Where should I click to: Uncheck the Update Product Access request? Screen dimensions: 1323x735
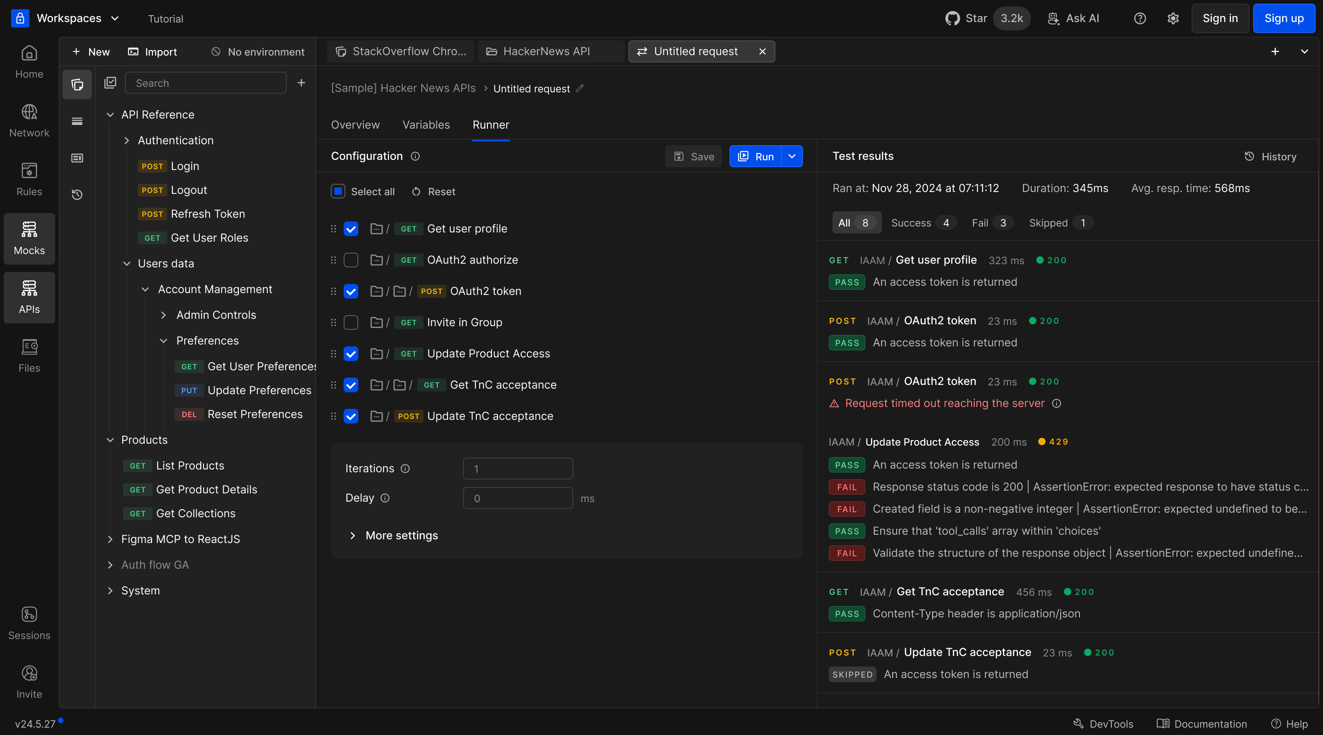point(351,354)
